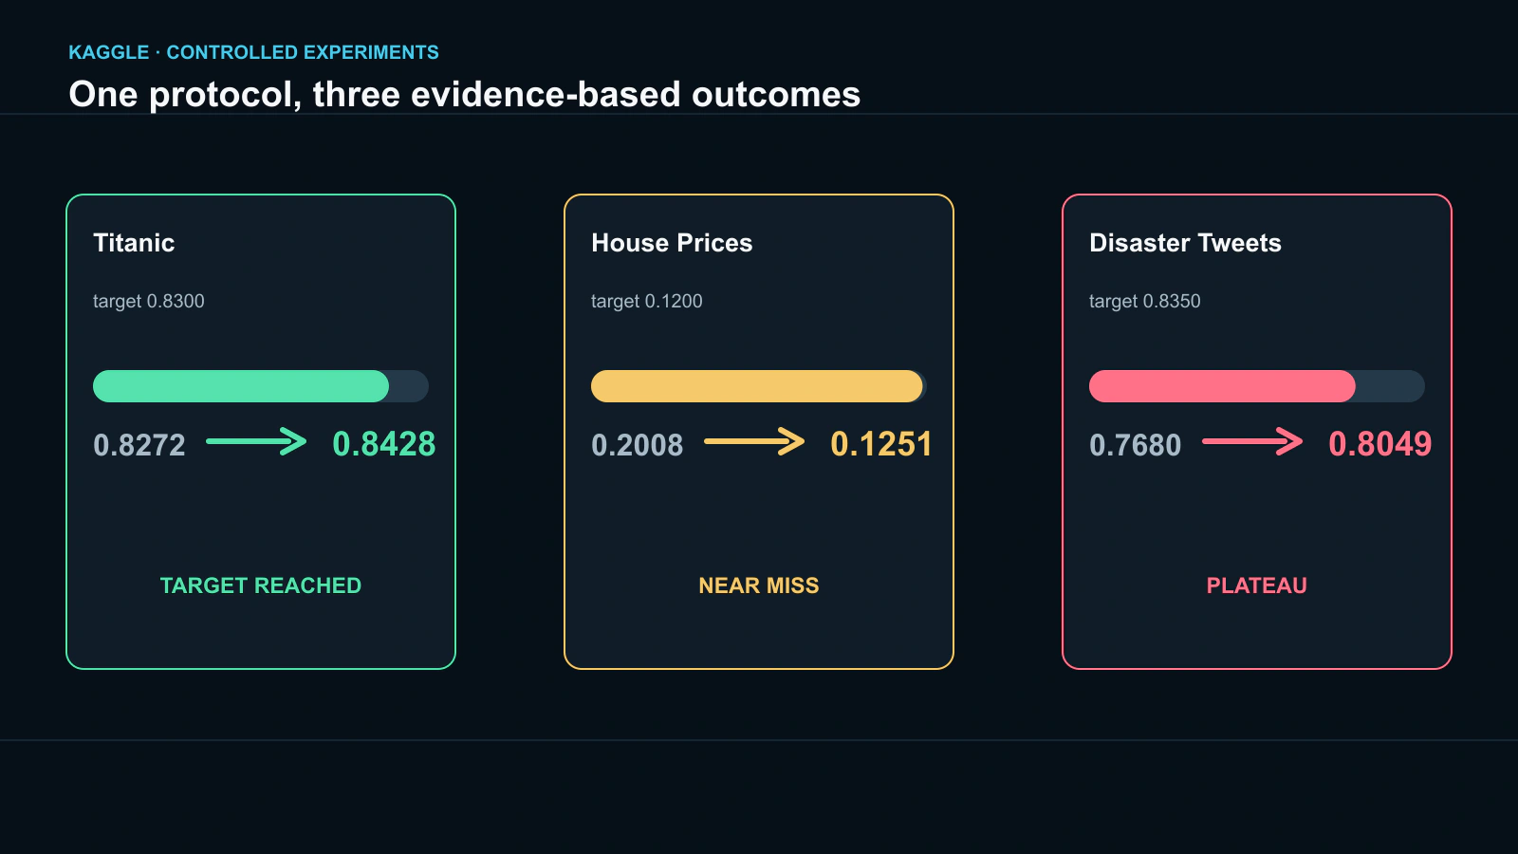Click the NEAR MISS status label

tap(759, 585)
